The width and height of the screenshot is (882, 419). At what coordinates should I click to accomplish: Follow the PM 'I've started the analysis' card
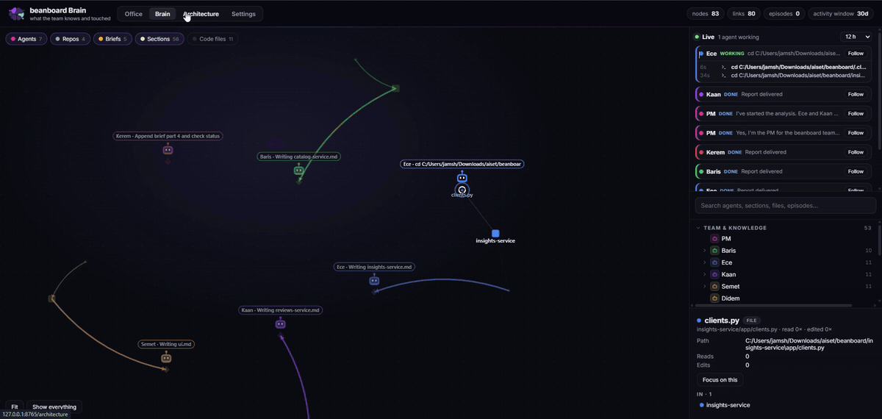coord(856,113)
